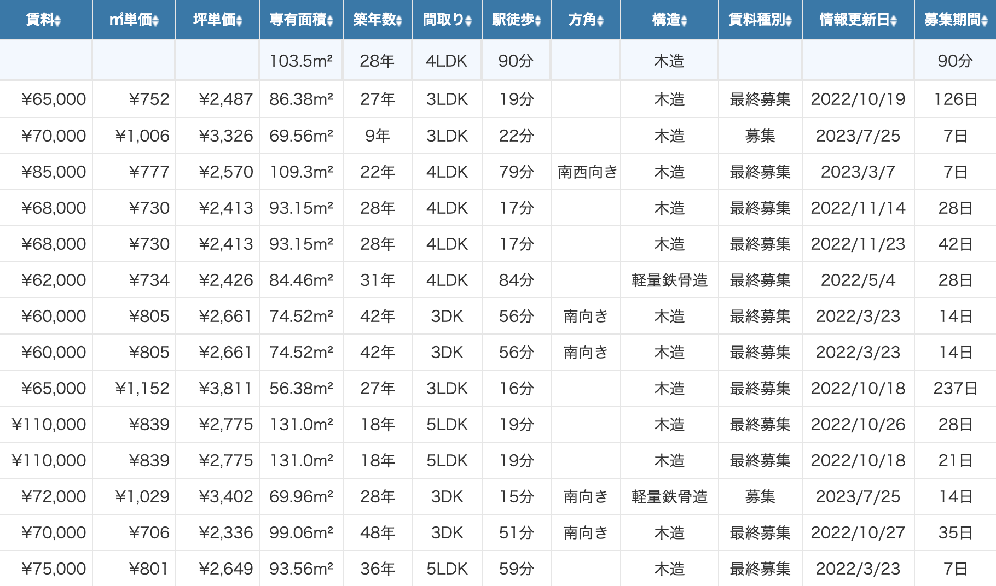The height and width of the screenshot is (586, 996).
Task: Select the 237日 period cell
Action: point(955,388)
